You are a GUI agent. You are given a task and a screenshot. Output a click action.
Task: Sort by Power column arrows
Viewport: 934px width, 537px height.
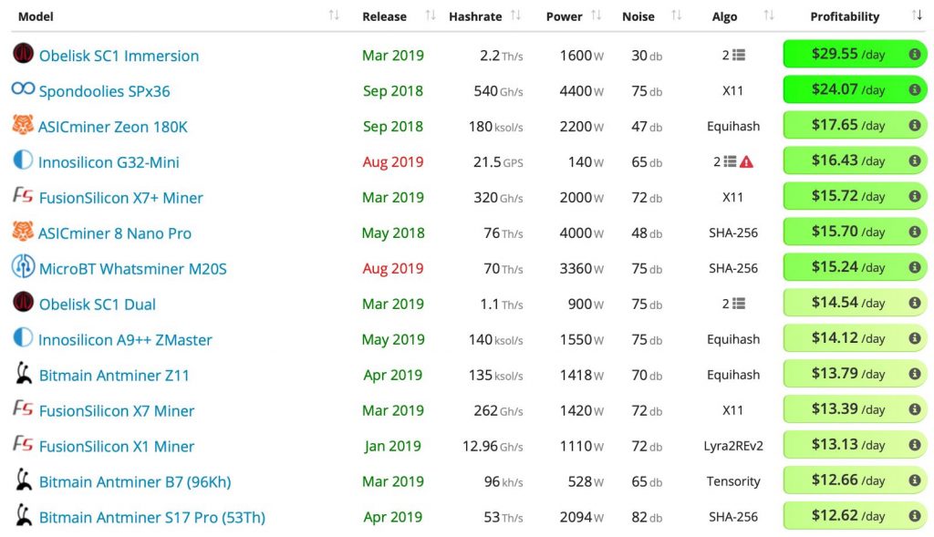tap(596, 15)
